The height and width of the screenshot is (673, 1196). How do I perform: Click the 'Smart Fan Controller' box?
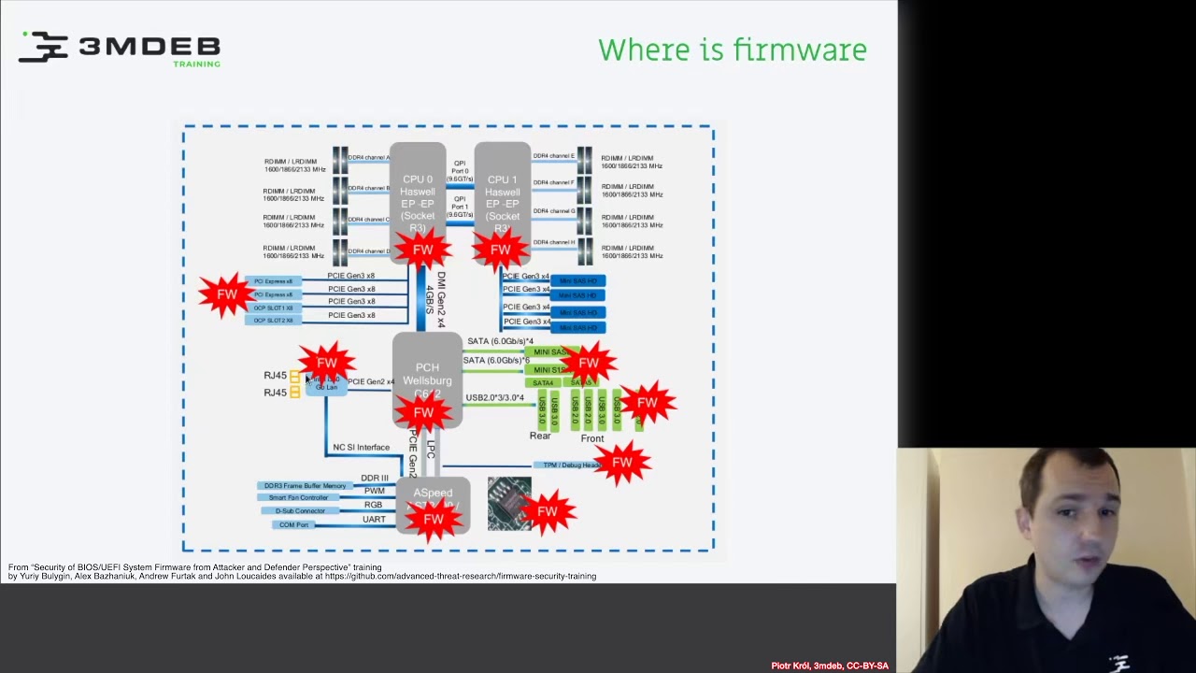coord(299,498)
